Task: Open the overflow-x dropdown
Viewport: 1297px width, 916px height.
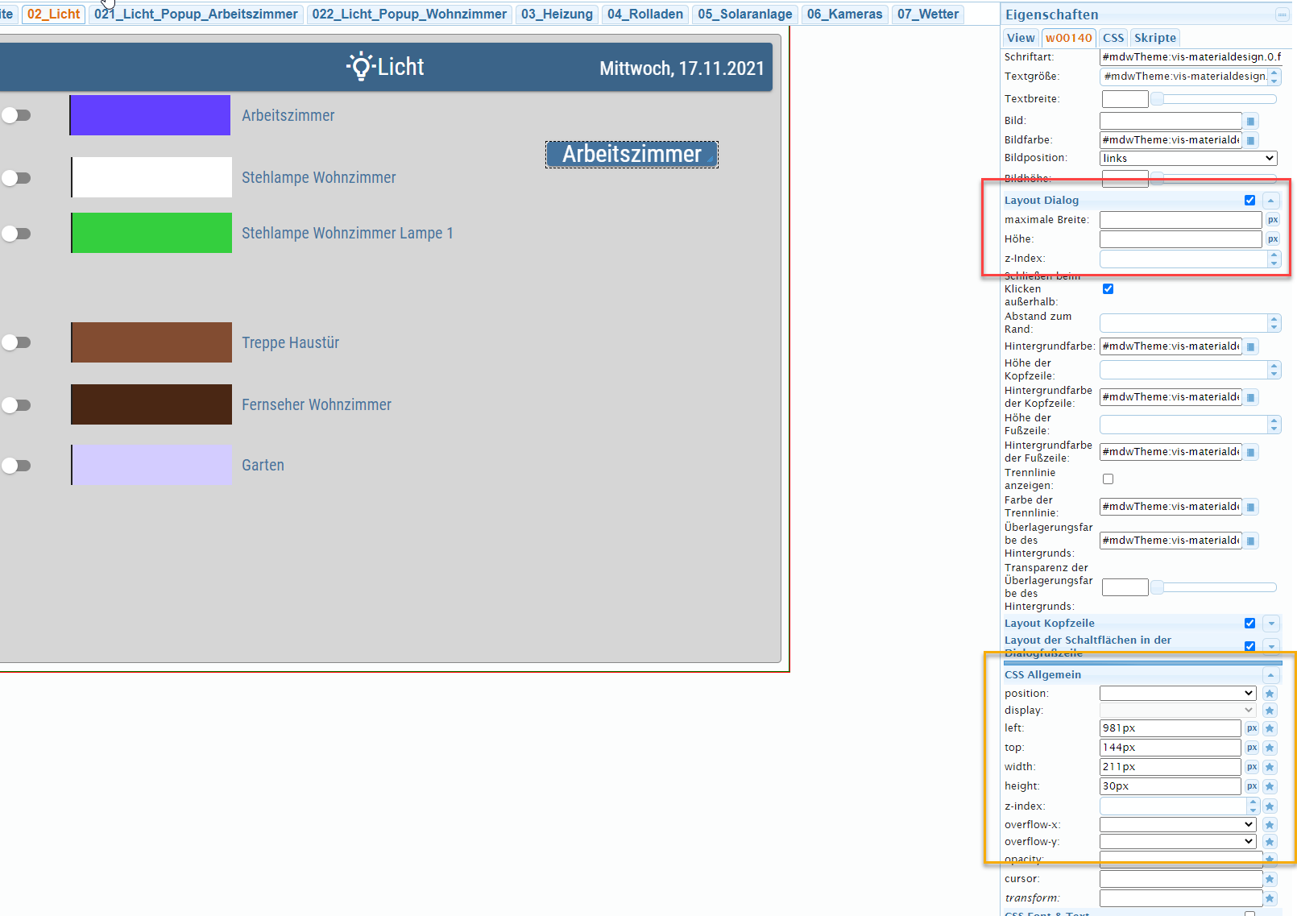Action: (x=1178, y=825)
